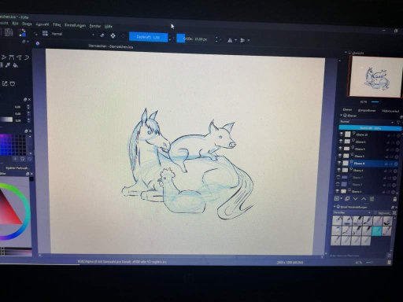This screenshot has height=302, width=403.
Task: Move layer down with the down arrow
Action: [356, 199]
